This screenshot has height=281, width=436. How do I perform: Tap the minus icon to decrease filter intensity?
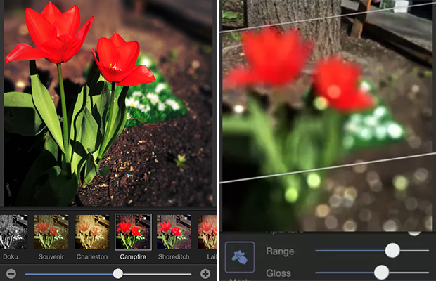pos(11,274)
